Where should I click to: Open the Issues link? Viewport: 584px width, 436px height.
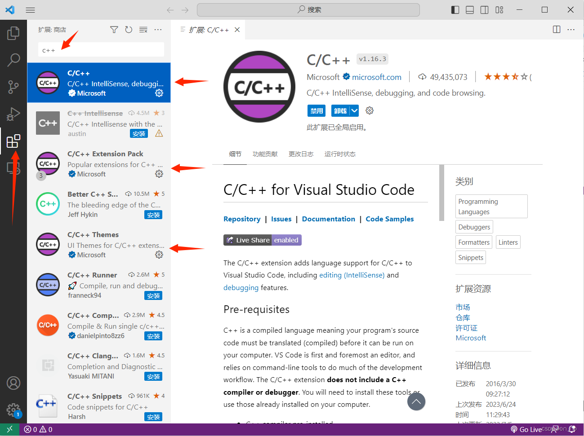click(281, 219)
